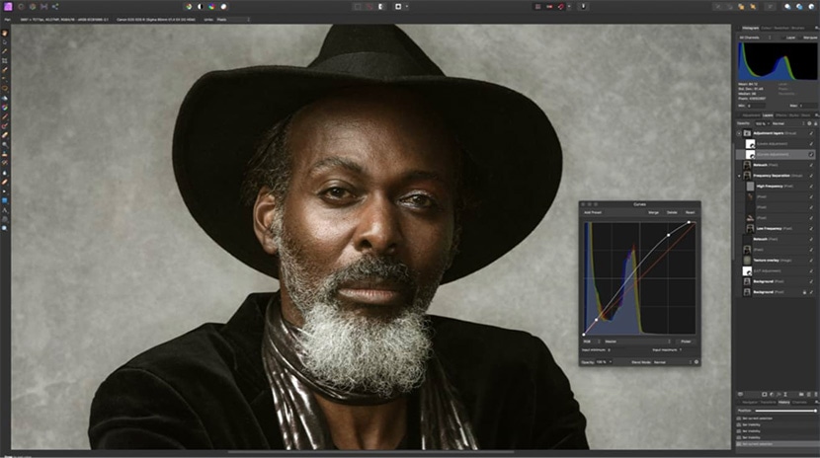Collapse the Adjustment layers group
Viewport: 820px width, 458px height.
738,132
